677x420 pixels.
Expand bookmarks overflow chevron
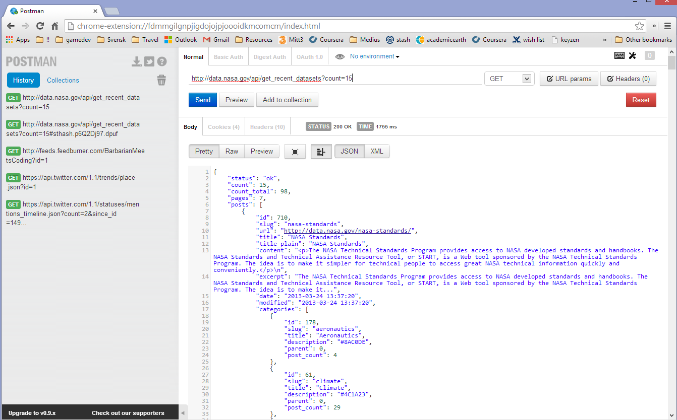(x=605, y=40)
